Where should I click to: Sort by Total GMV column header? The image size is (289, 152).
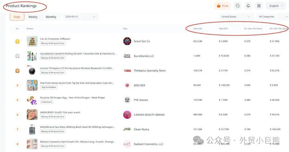point(223,29)
